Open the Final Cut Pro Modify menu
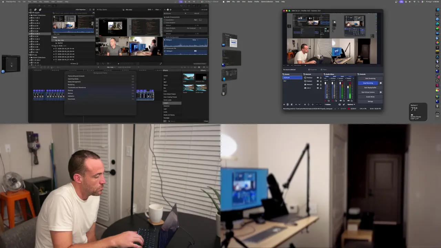 point(47,2)
